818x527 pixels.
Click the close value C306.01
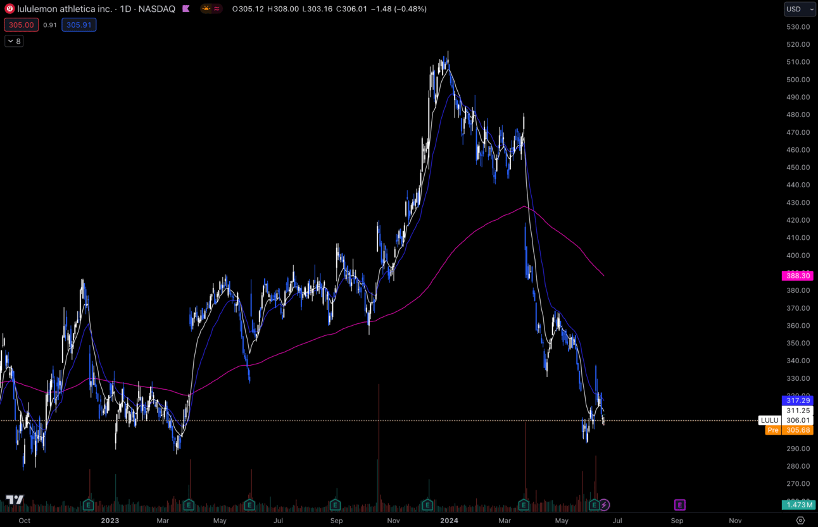click(x=351, y=9)
